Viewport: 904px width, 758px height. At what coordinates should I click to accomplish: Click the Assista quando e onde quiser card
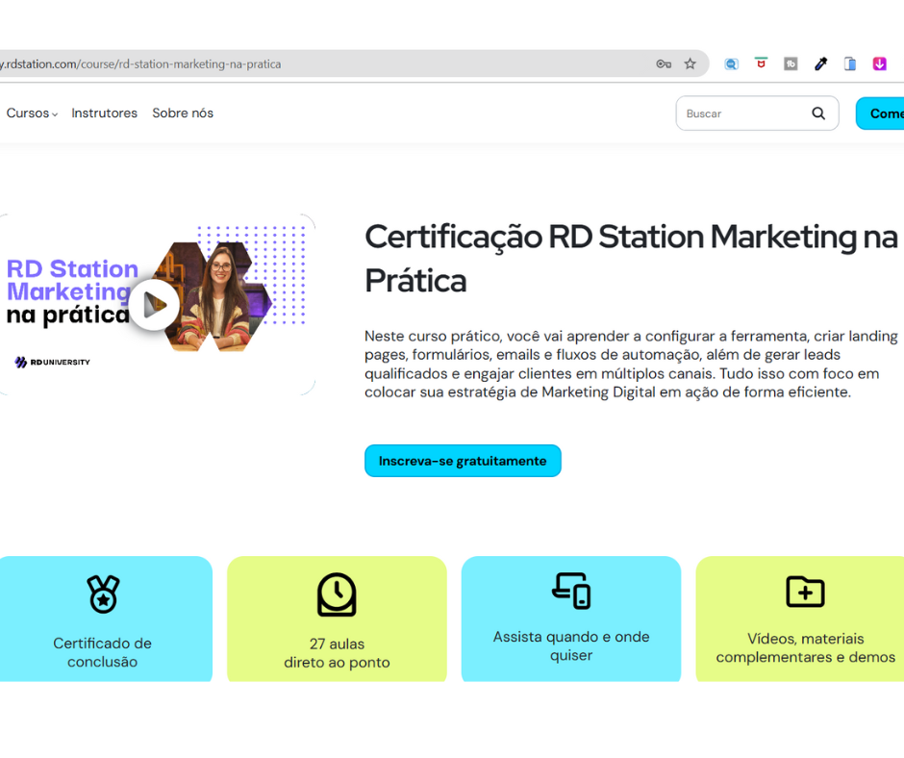(571, 619)
